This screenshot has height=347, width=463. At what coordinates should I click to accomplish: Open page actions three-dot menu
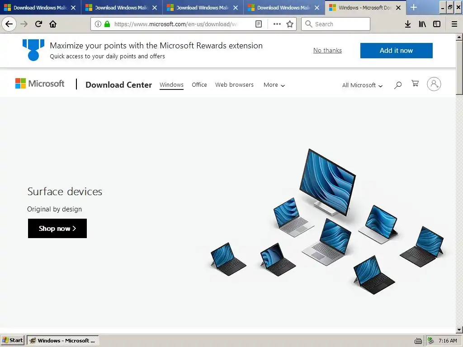click(x=277, y=24)
